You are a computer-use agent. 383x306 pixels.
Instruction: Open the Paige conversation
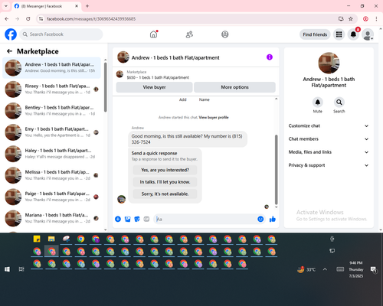pos(51,197)
